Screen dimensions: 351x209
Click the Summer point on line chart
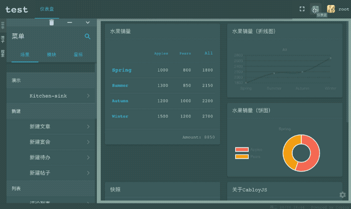(274, 73)
